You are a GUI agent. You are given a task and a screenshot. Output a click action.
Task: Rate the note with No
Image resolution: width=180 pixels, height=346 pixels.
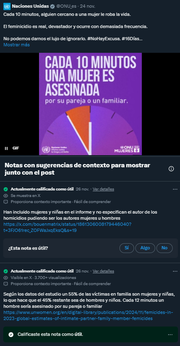click(x=164, y=248)
